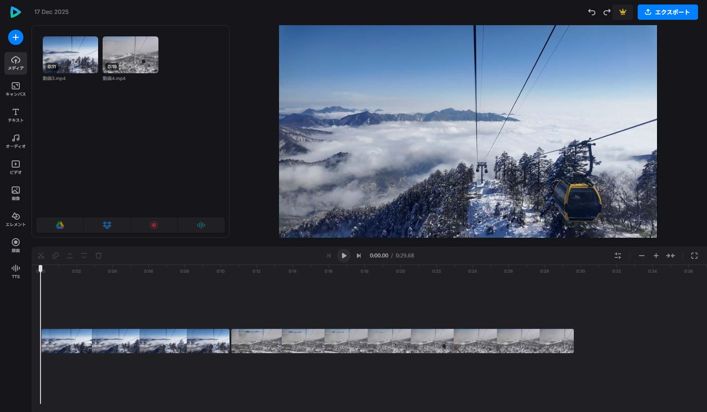
Task: Open the オーディオ (Audio) panel
Action: click(x=16, y=141)
